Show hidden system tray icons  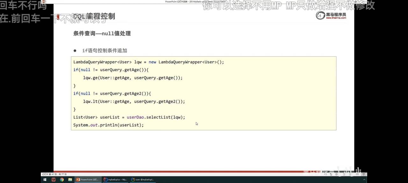pyautogui.click(x=364, y=180)
